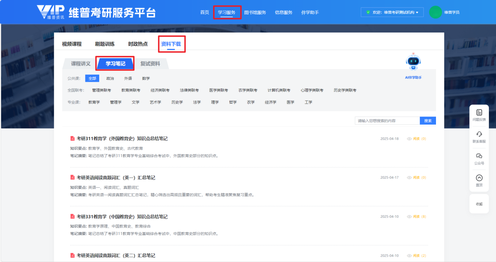Image resolution: width=496 pixels, height=262 pixels.
Task: Click the 联系客服 headset icon
Action: [x=479, y=135]
